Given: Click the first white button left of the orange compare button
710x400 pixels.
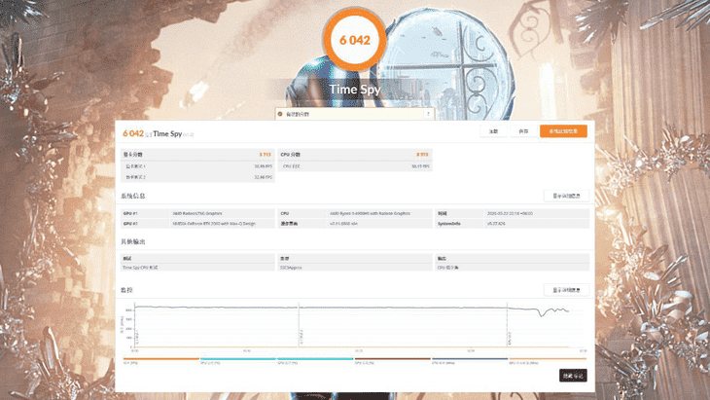Looking at the screenshot, I should point(493,131).
